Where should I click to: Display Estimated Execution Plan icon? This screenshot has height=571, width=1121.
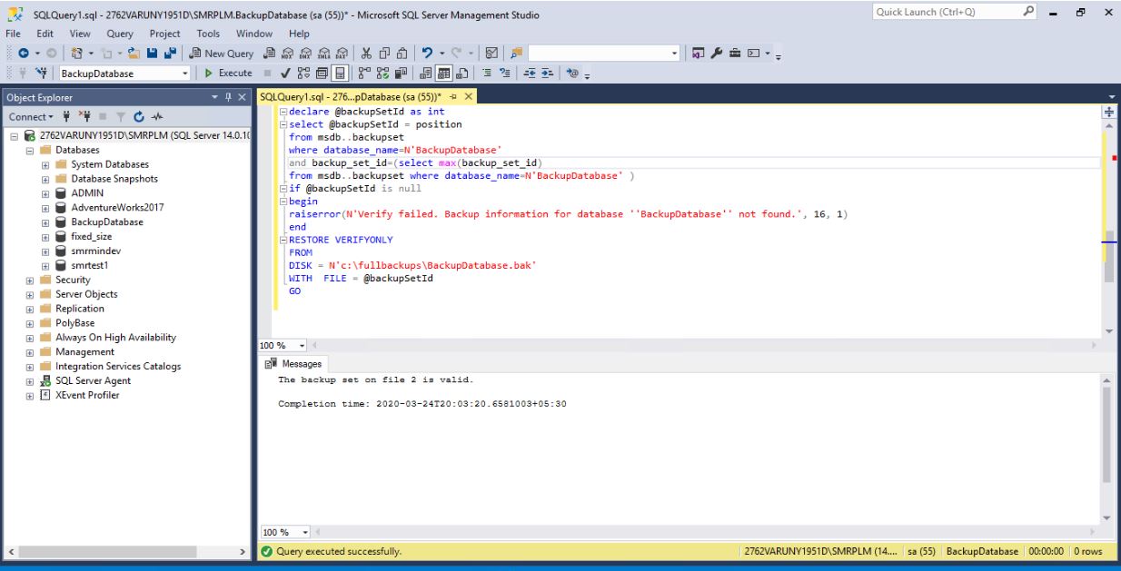tap(303, 74)
